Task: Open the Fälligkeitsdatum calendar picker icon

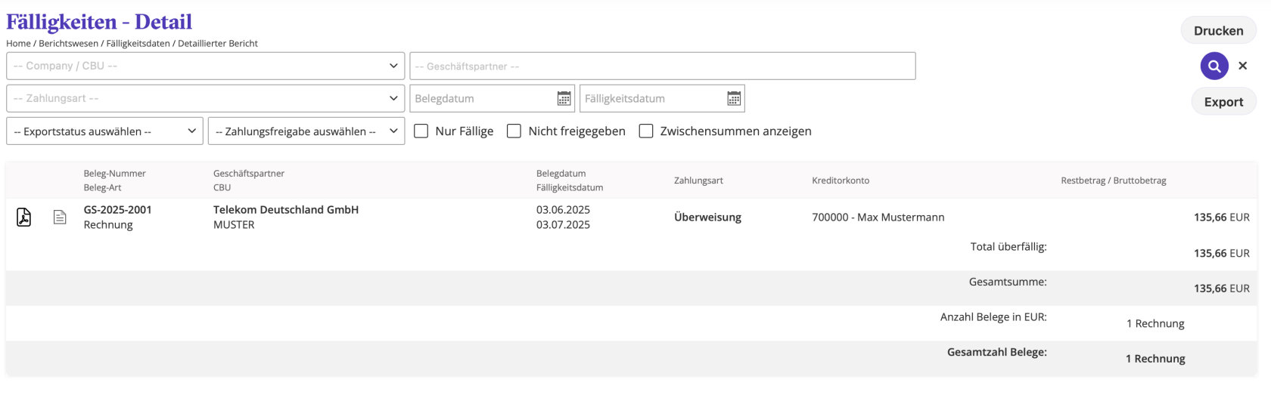Action: point(734,99)
